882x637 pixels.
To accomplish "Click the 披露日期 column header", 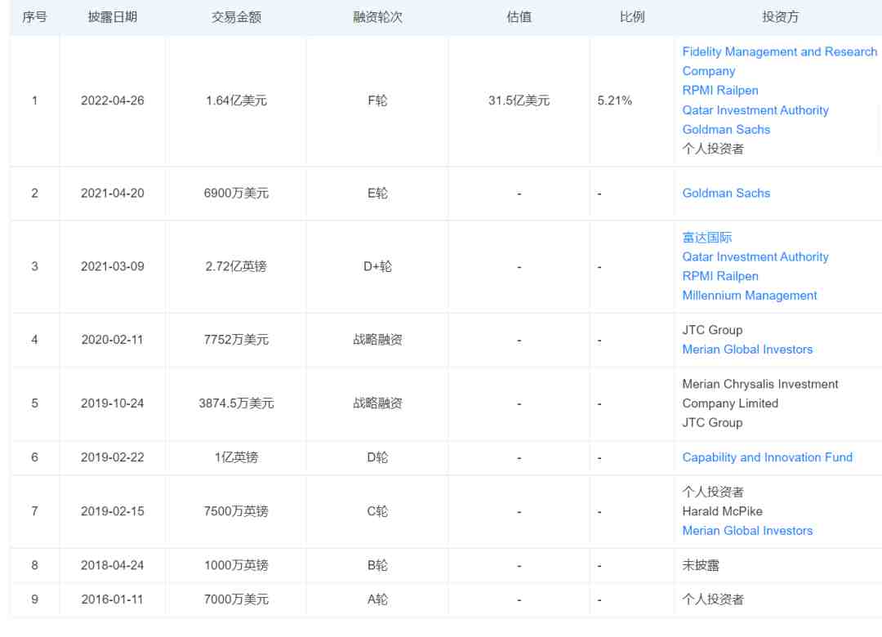I will click(x=113, y=17).
